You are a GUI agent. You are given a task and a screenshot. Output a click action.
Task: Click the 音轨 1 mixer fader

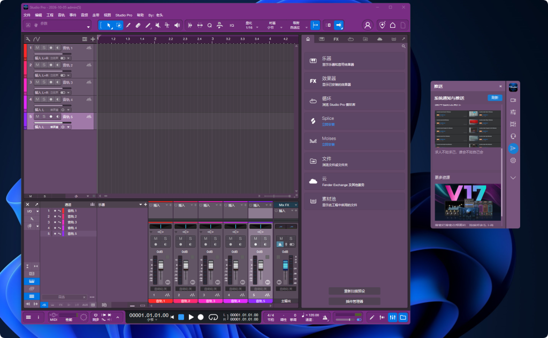[161, 265]
